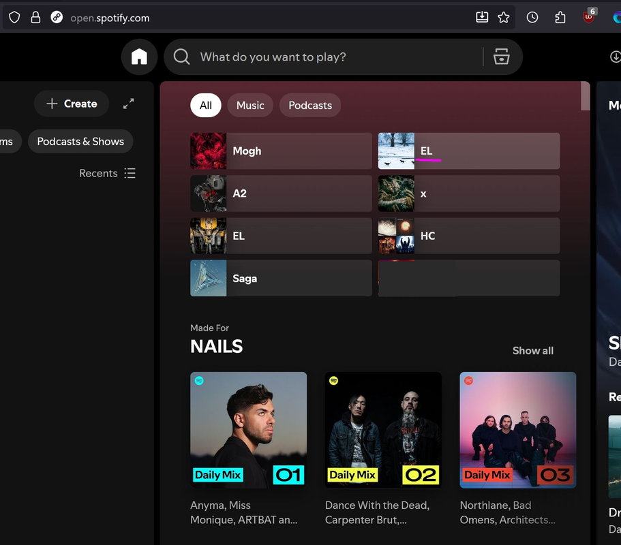621x545 pixels.
Task: Select the Music filter chip
Action: point(250,106)
